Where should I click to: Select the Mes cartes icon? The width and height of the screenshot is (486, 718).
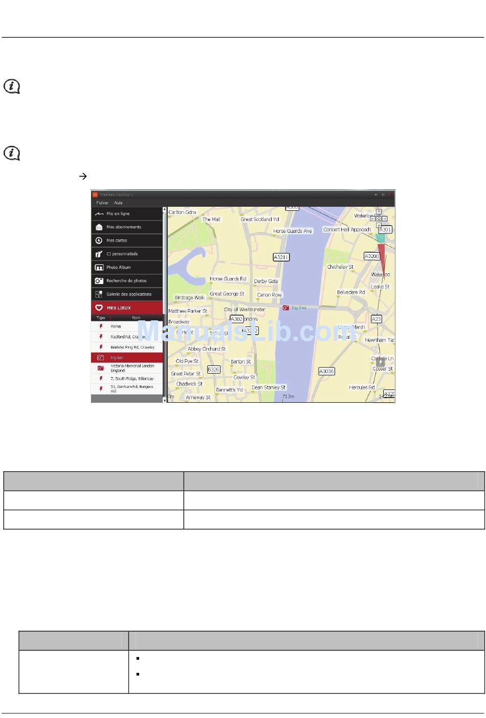coord(99,241)
